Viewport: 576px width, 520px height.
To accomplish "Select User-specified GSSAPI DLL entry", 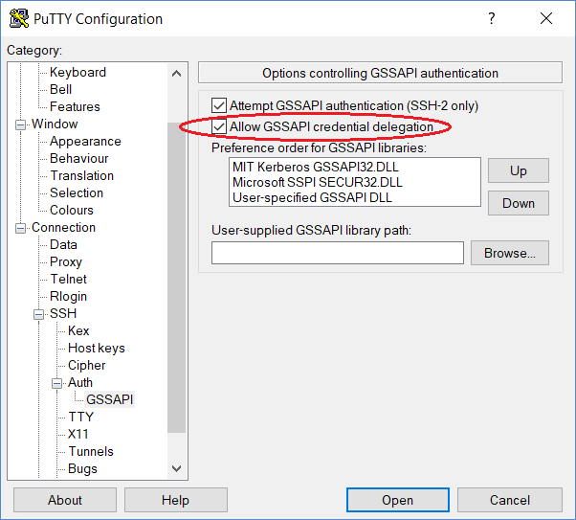I will pyautogui.click(x=312, y=198).
